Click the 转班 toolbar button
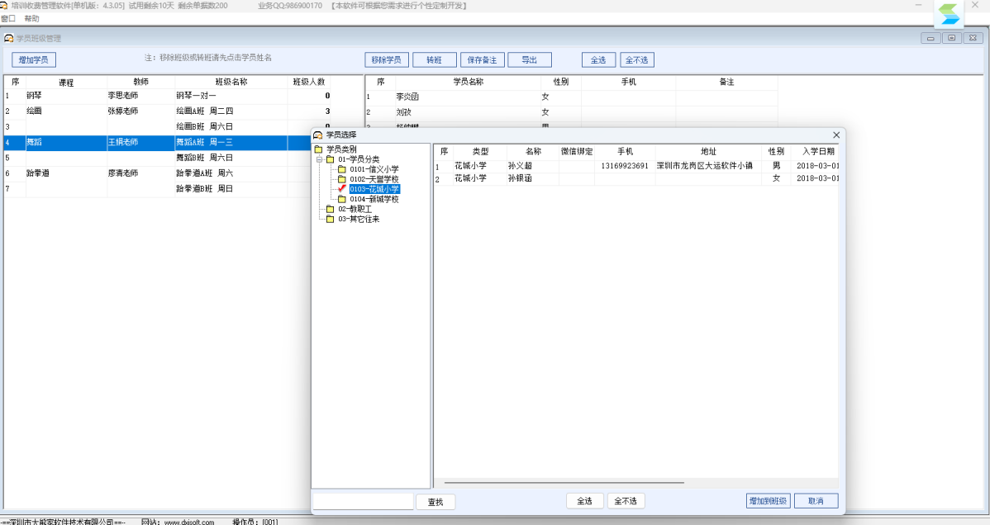 (434, 60)
